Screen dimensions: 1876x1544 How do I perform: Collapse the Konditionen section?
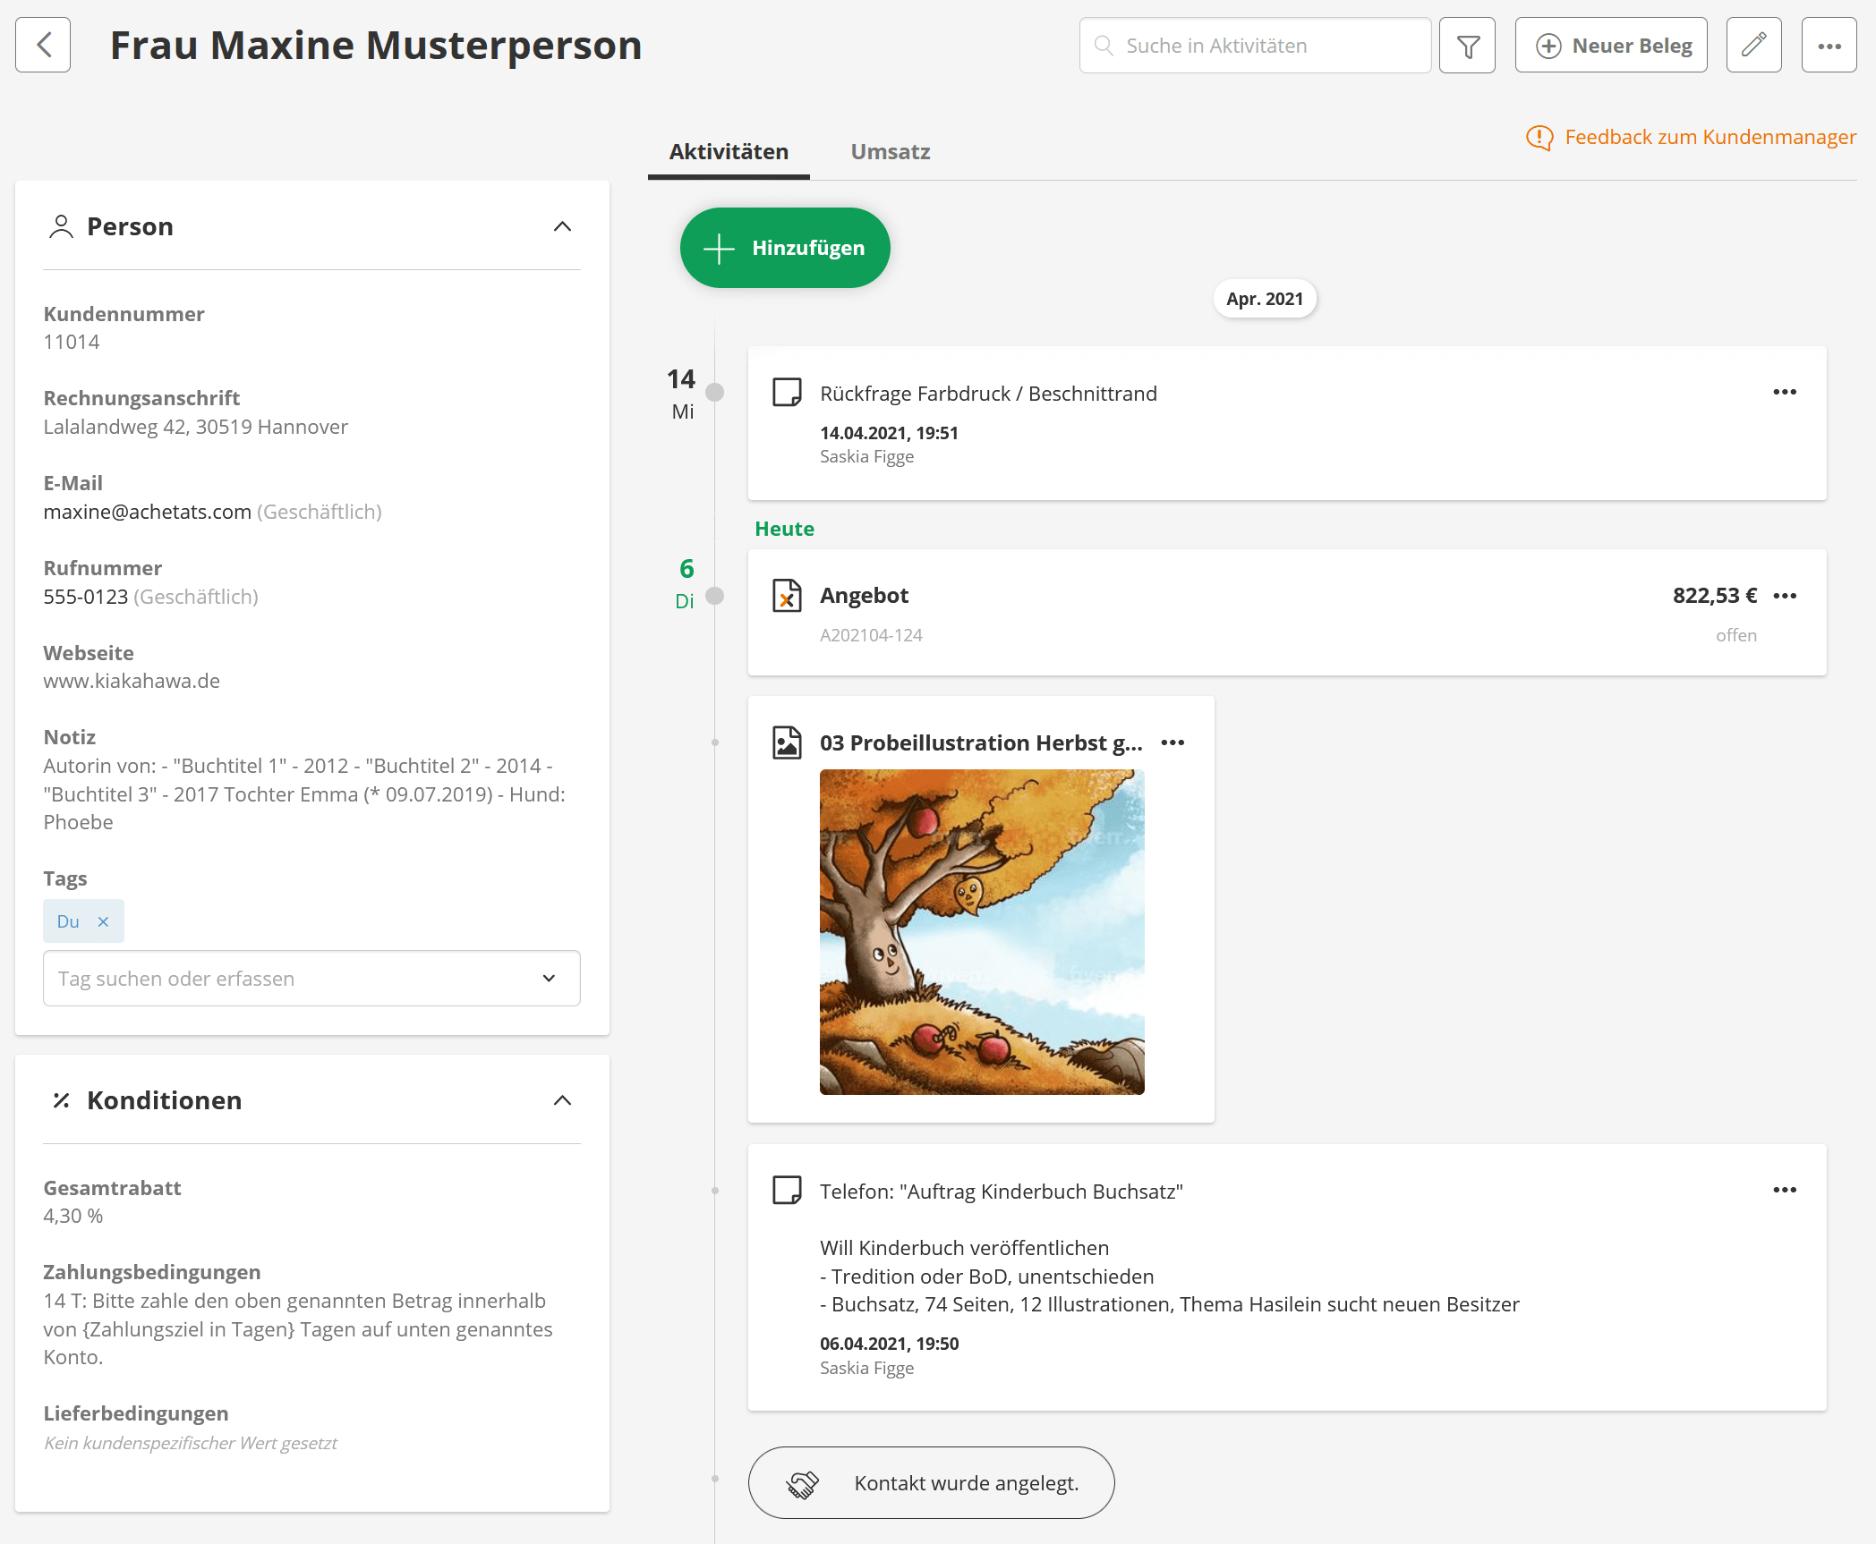562,1100
